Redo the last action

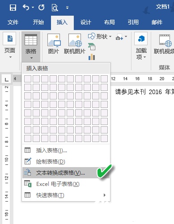click(41, 7)
